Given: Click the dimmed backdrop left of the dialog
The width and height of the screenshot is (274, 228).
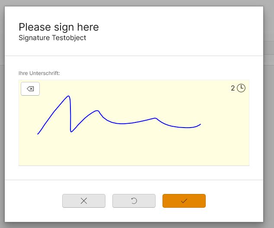Looking at the screenshot, I should tap(2, 129).
